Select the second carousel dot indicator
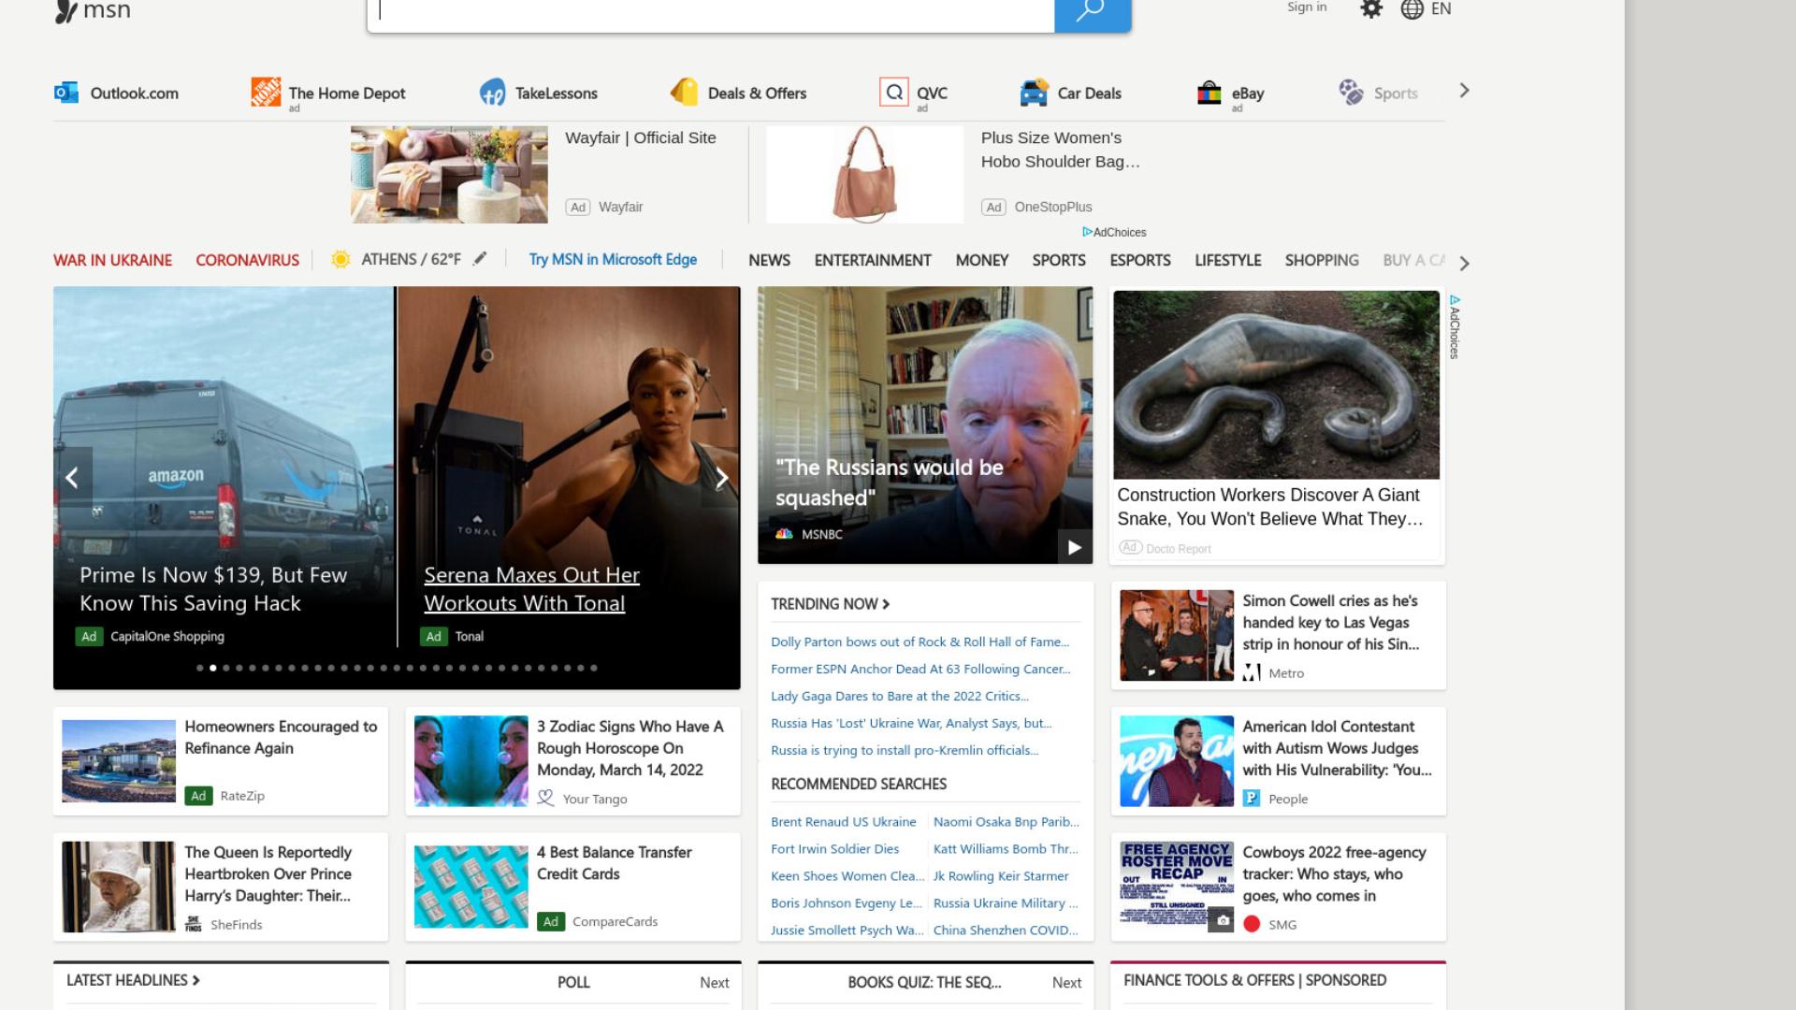Image resolution: width=1796 pixels, height=1010 pixels. tap(213, 668)
